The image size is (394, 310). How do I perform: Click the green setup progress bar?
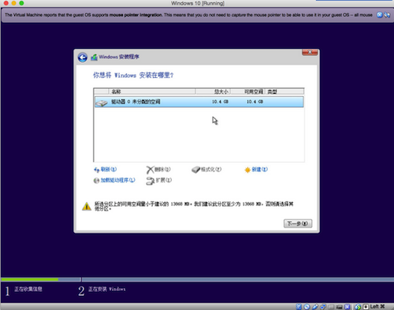click(29, 279)
